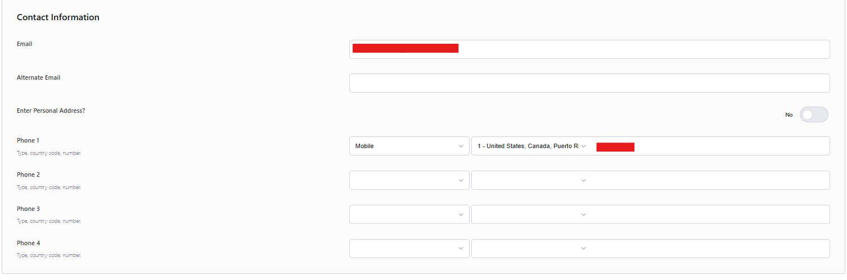
Task: Click the chevron arrow of Phone 3 country code
Action: (583, 214)
